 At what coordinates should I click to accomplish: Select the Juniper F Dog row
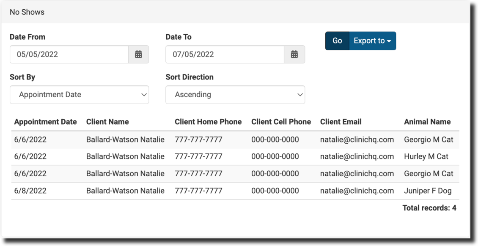(x=428, y=191)
